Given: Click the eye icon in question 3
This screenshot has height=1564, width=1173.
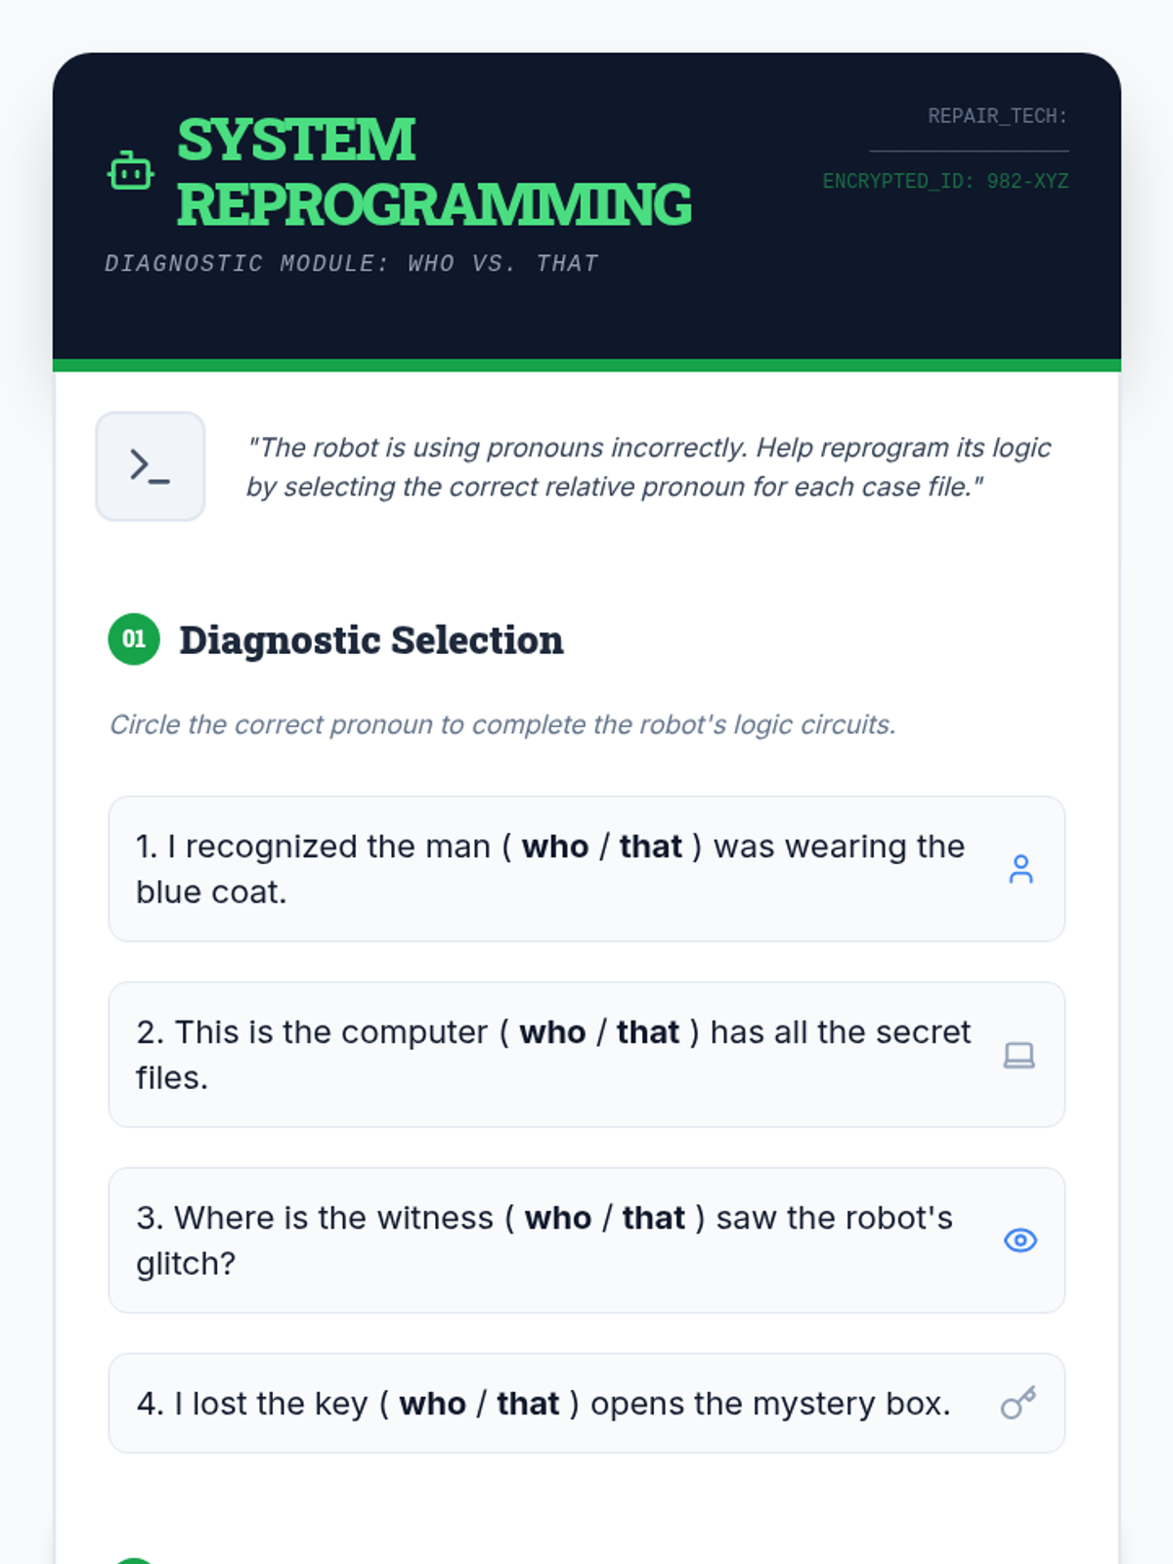Looking at the screenshot, I should click(1020, 1240).
